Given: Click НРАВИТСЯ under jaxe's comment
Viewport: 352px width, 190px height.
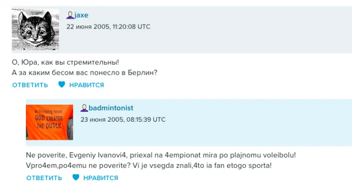Looking at the screenshot, I should [86, 85].
